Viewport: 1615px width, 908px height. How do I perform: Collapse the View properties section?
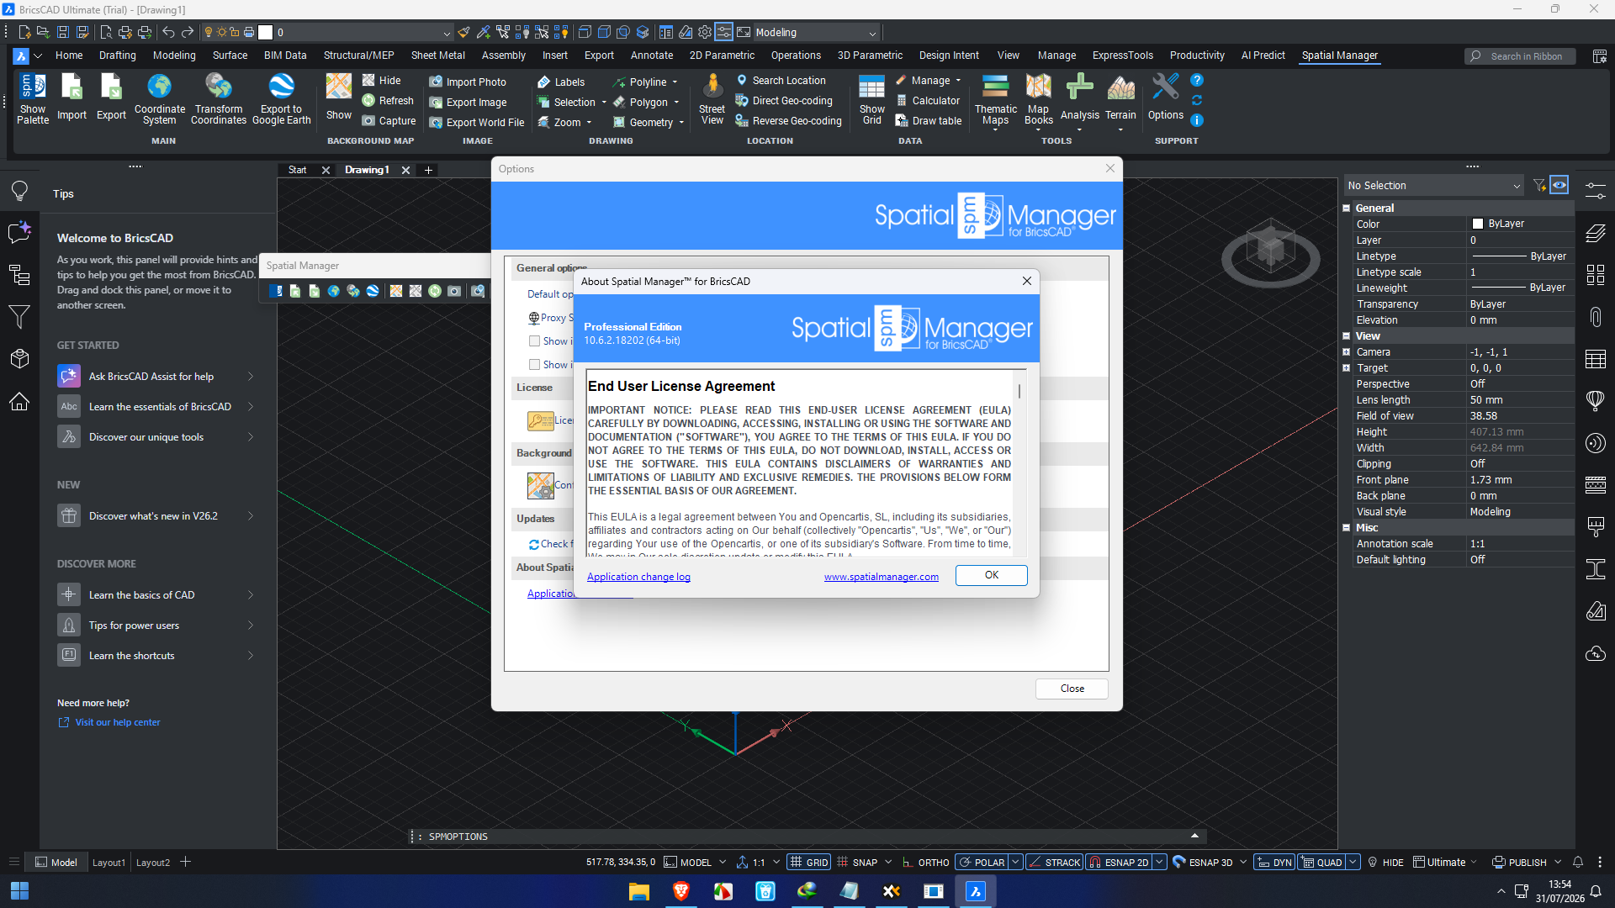pos(1347,335)
